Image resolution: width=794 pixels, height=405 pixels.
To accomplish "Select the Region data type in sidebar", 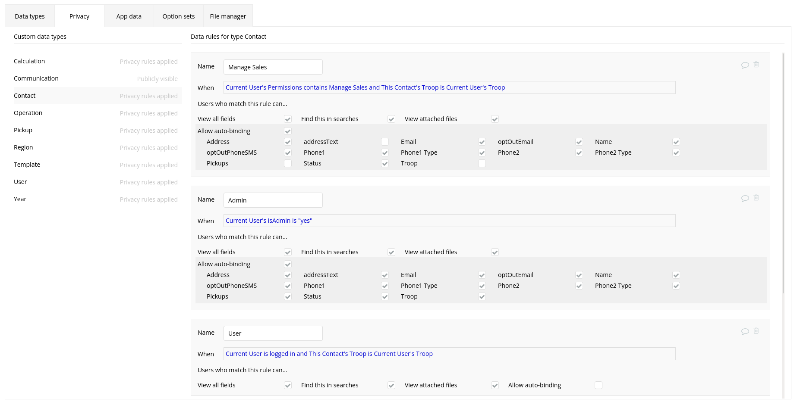I will pos(23,147).
